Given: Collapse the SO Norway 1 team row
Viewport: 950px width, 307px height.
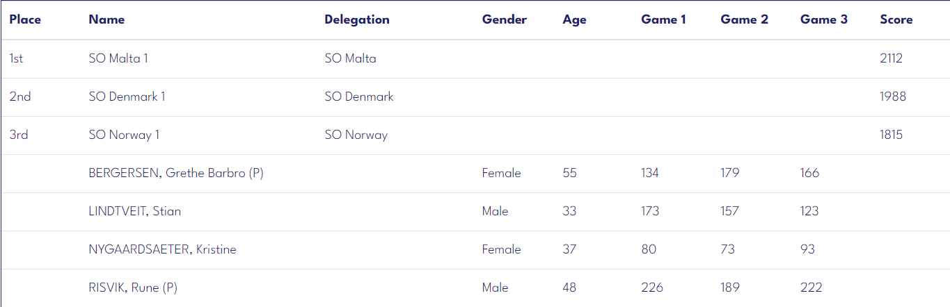Looking at the screenshot, I should [x=475, y=135].
